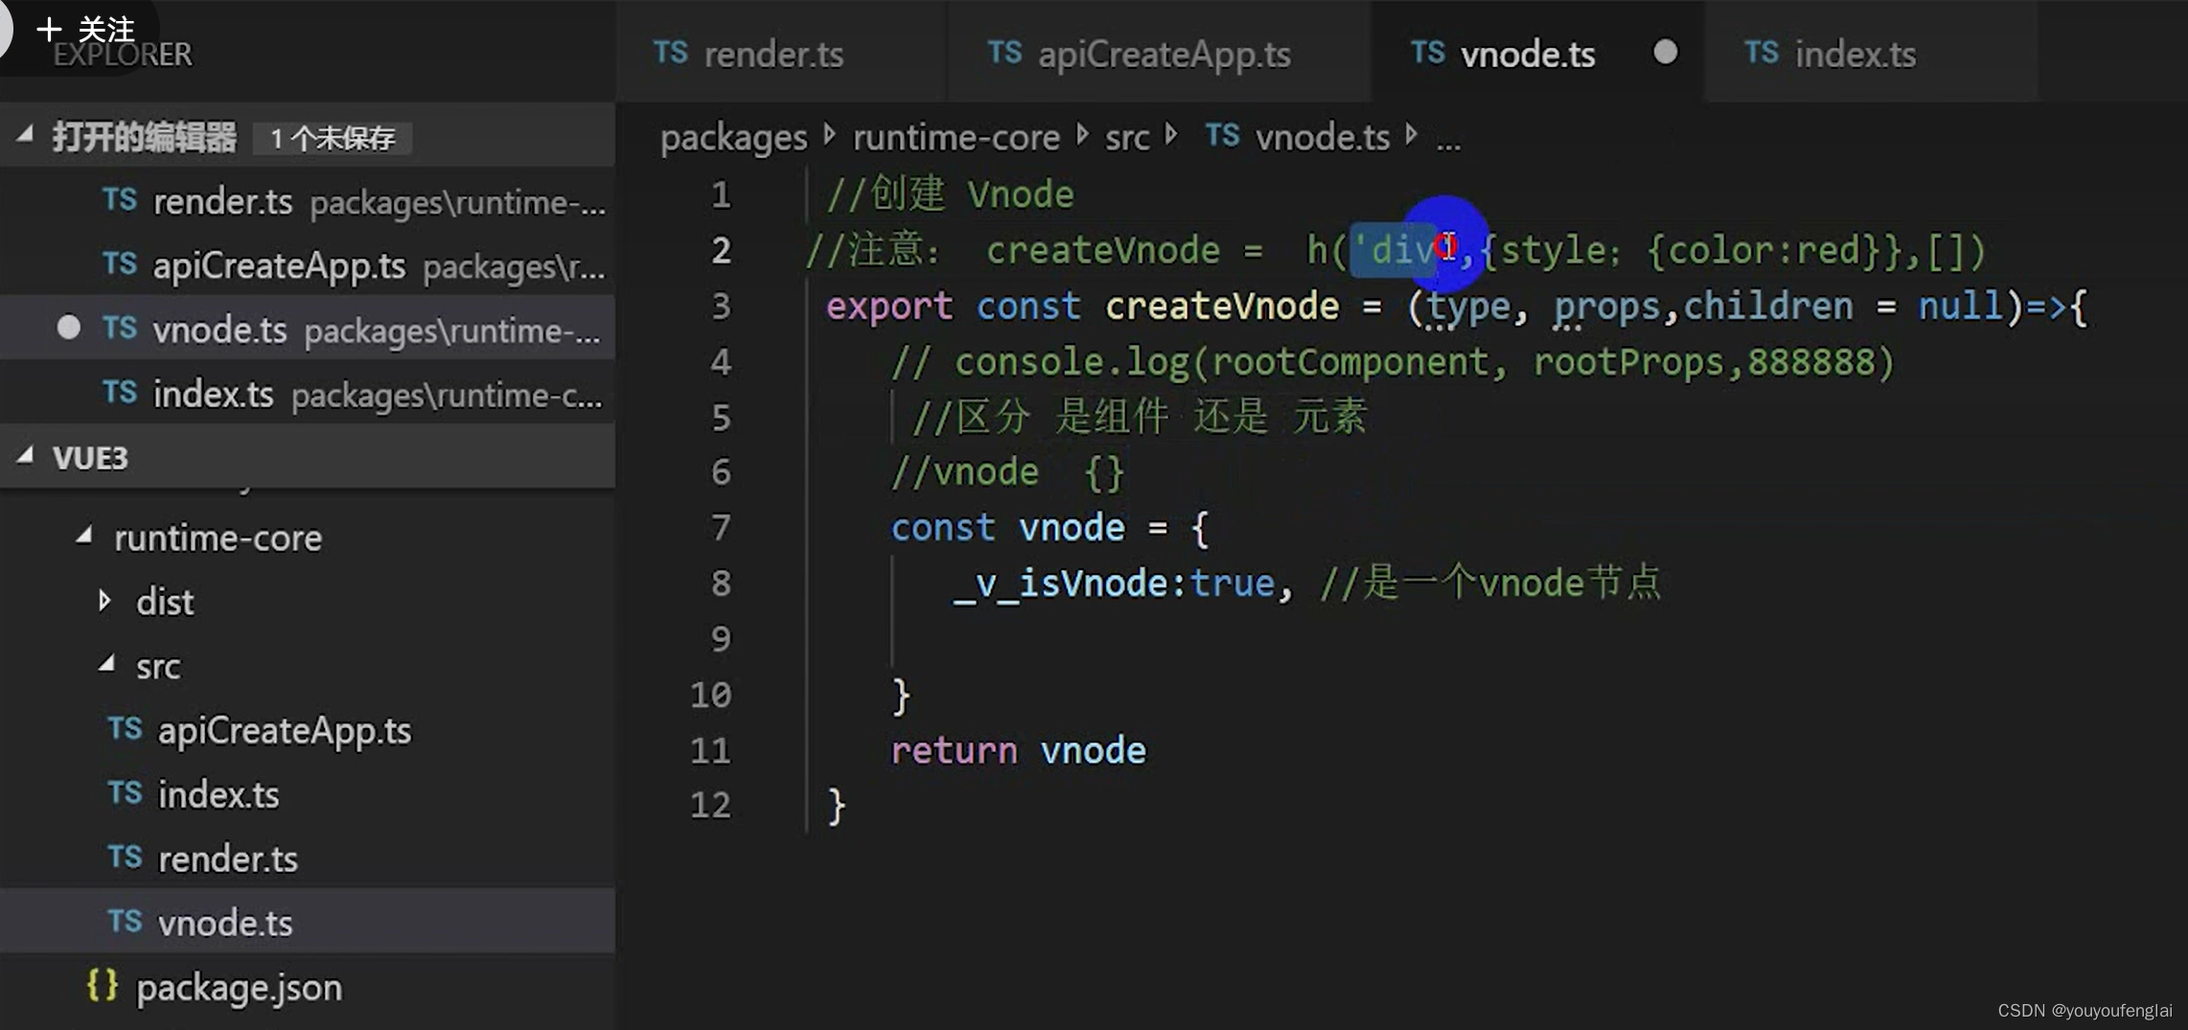Image resolution: width=2188 pixels, height=1030 pixels.
Task: Click the braces icon of package.json
Action: [102, 985]
